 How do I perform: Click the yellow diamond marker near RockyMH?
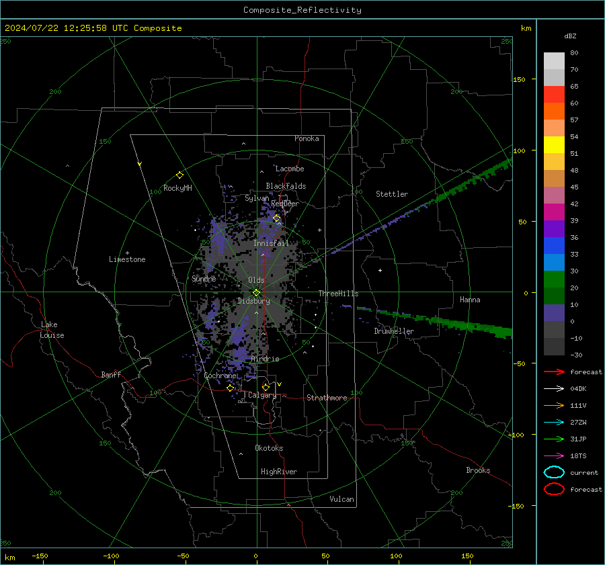click(179, 175)
